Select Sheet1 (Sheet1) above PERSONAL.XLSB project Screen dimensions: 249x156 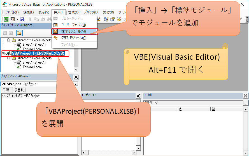34,45
